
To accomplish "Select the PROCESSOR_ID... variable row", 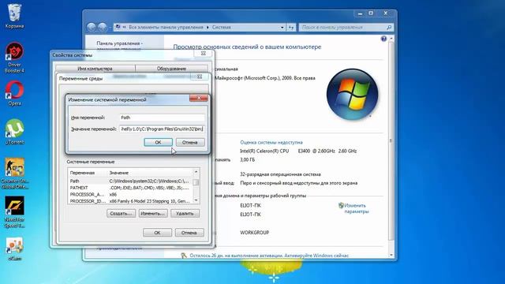I will pos(130,201).
